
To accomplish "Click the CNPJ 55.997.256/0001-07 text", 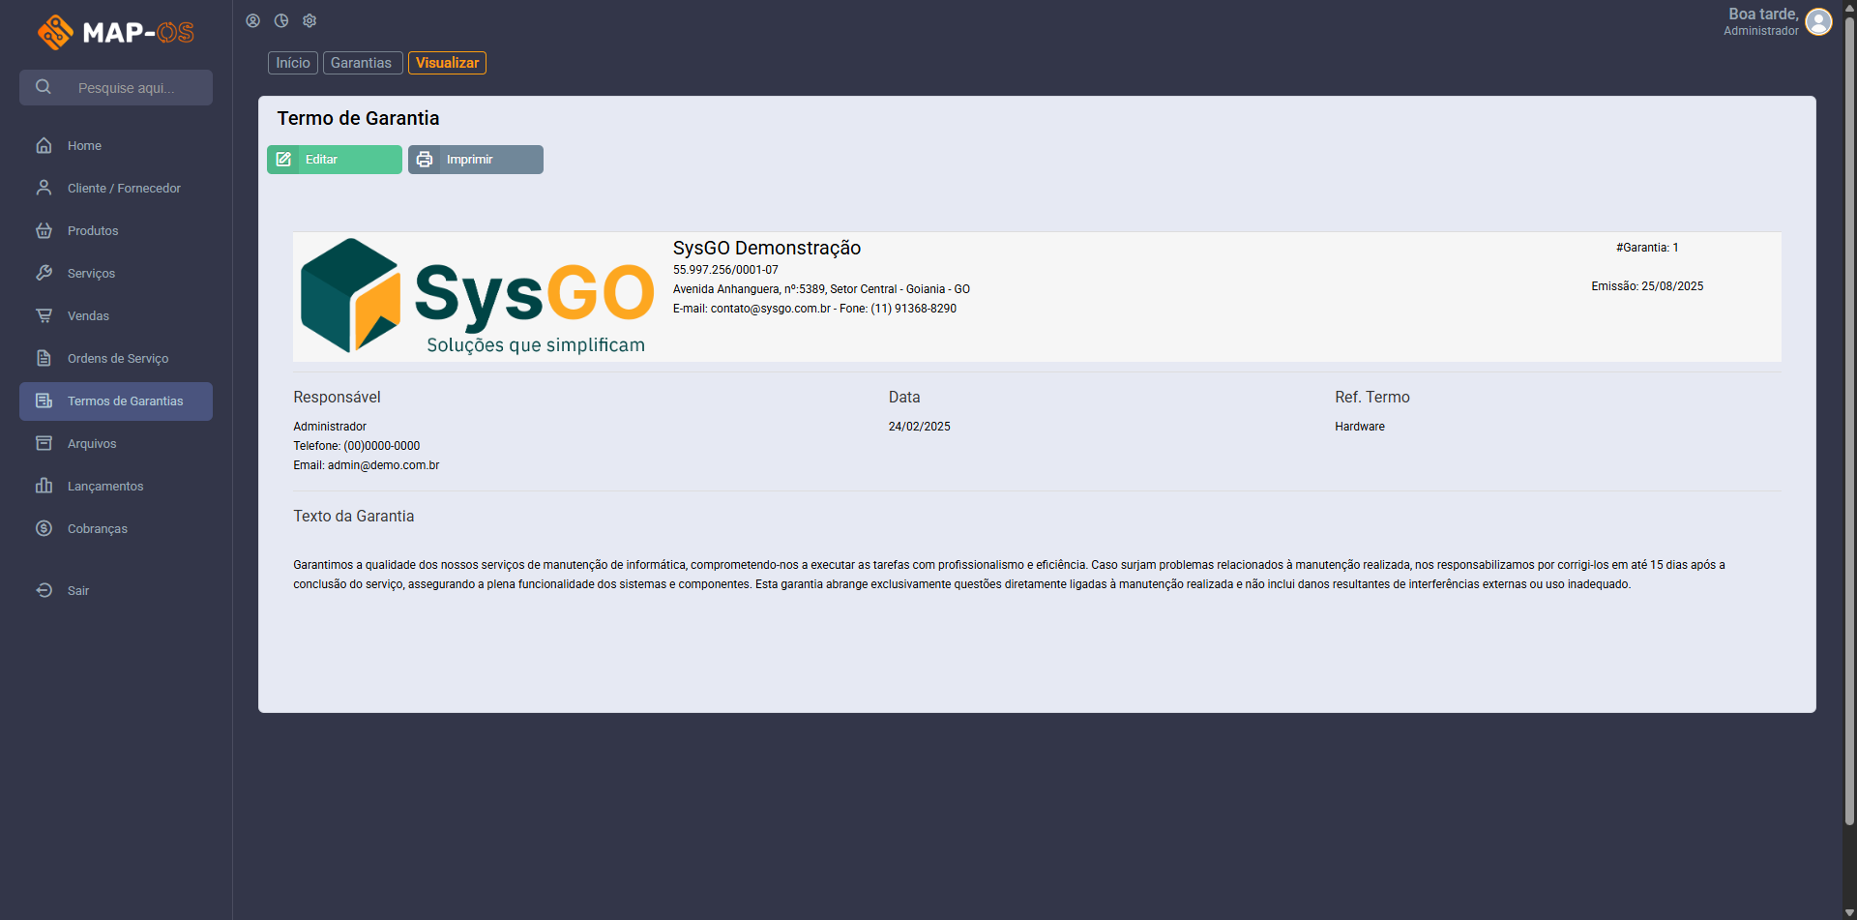I will [x=725, y=270].
